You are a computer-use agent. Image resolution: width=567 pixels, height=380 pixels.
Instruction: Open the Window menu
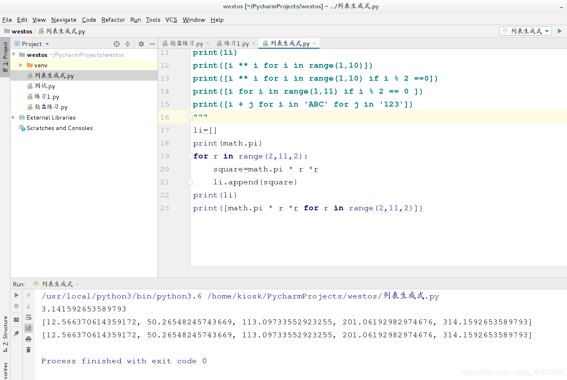194,20
